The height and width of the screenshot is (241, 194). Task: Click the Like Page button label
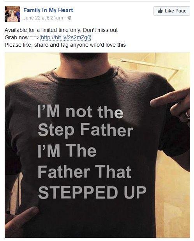[x=176, y=11]
